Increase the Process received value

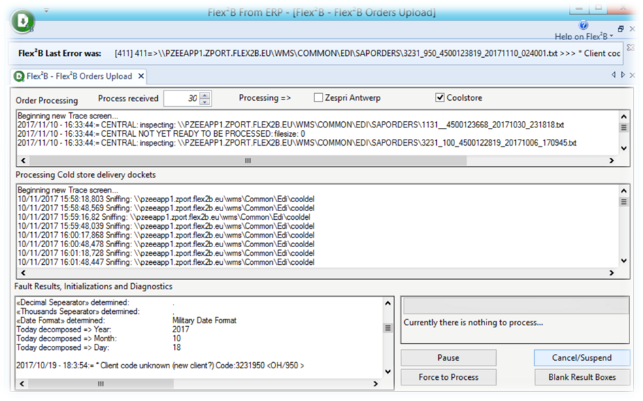click(205, 95)
